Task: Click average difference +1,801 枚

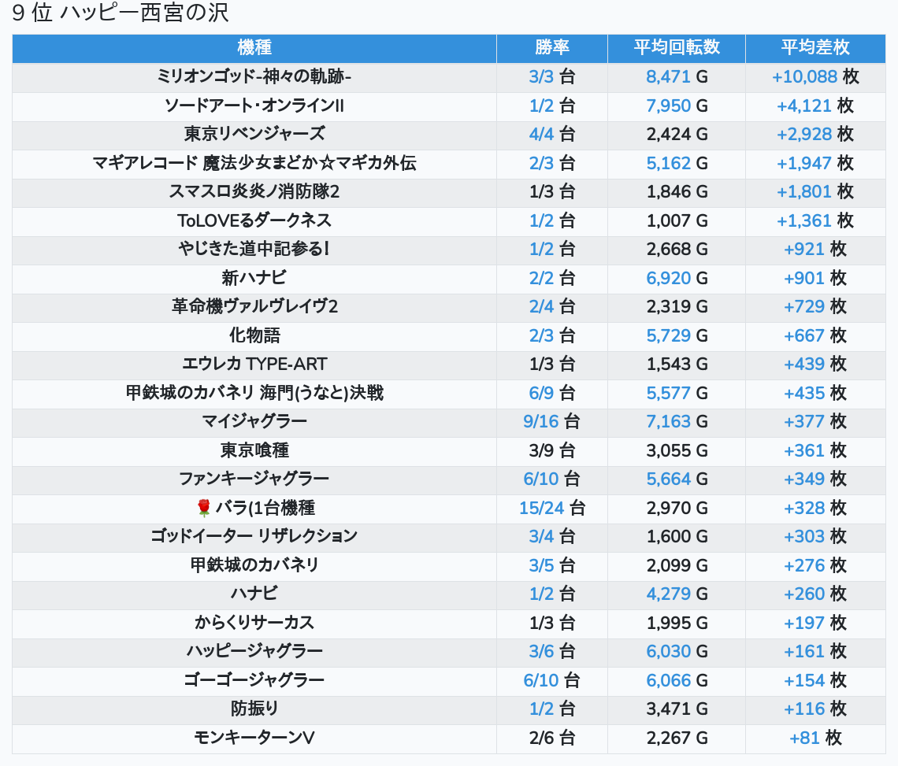Action: tap(815, 192)
